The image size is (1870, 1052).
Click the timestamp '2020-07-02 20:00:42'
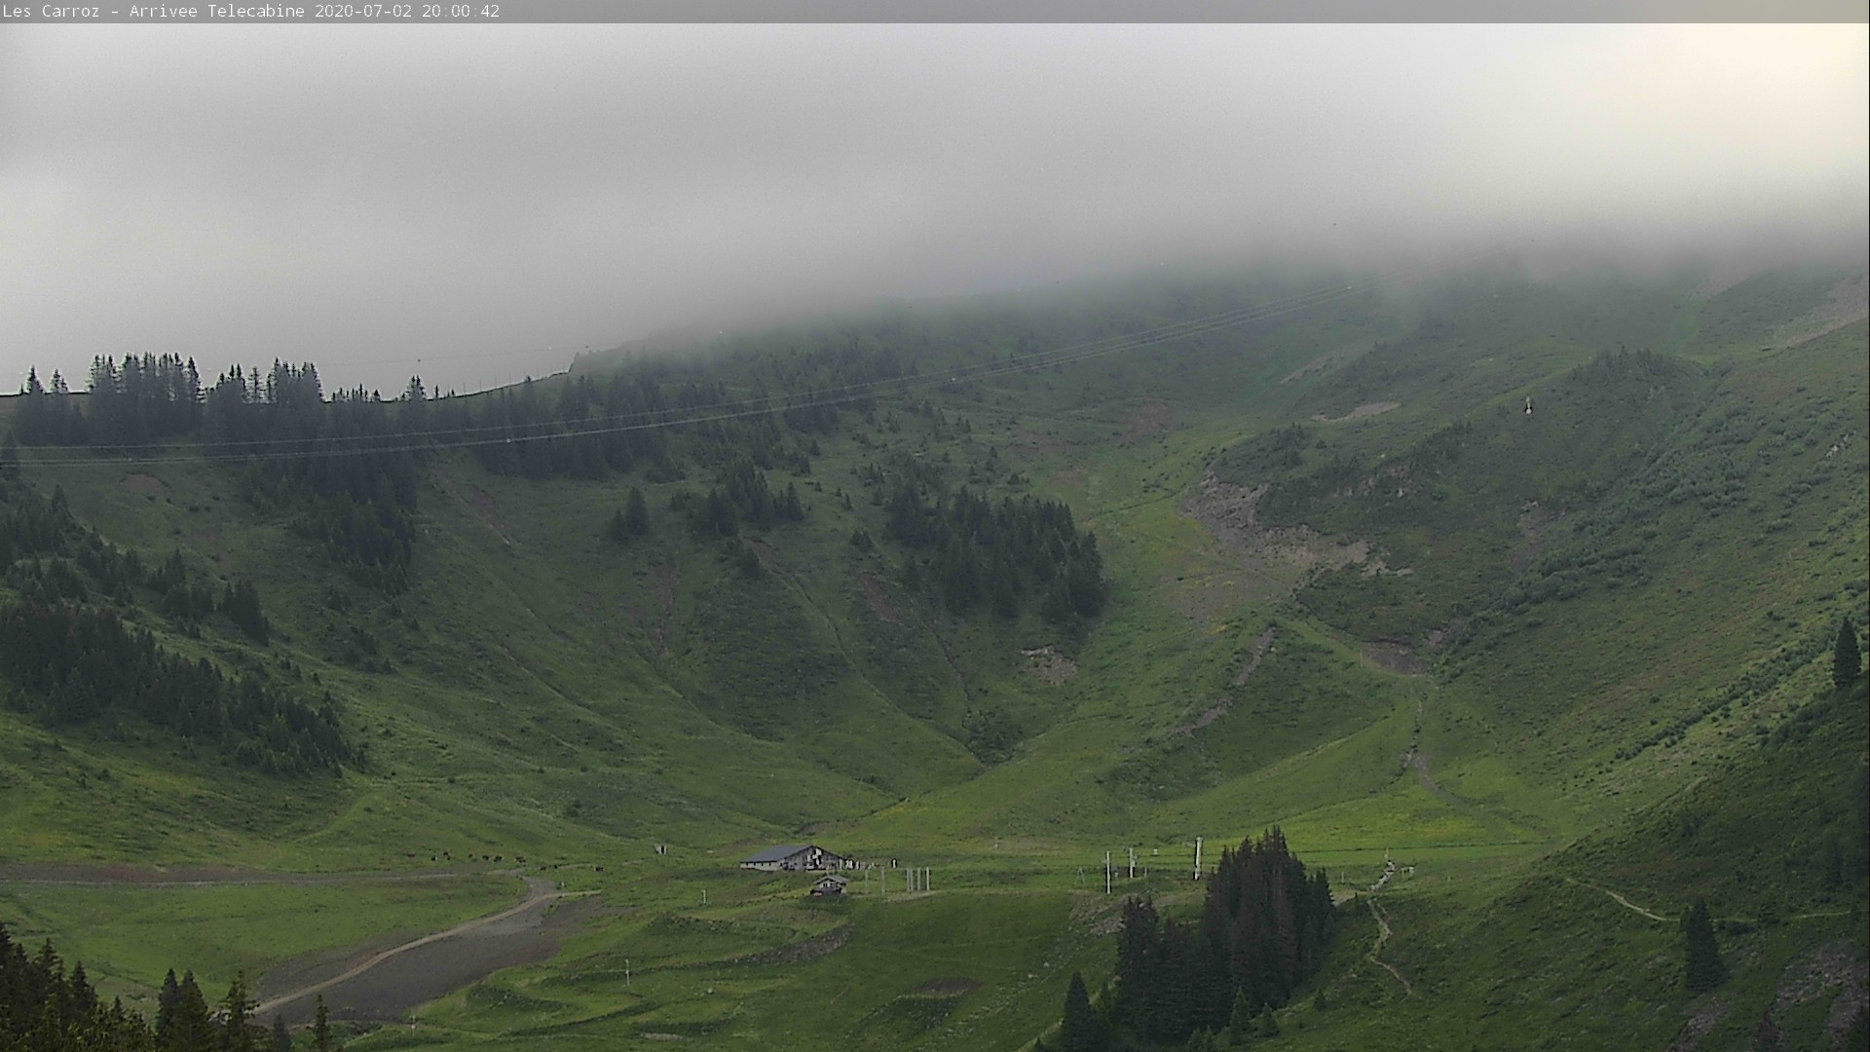point(407,12)
